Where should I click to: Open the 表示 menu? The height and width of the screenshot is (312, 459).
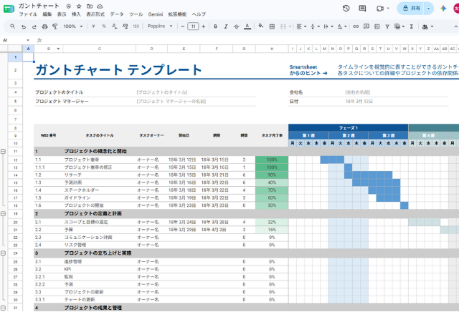pos(62,14)
